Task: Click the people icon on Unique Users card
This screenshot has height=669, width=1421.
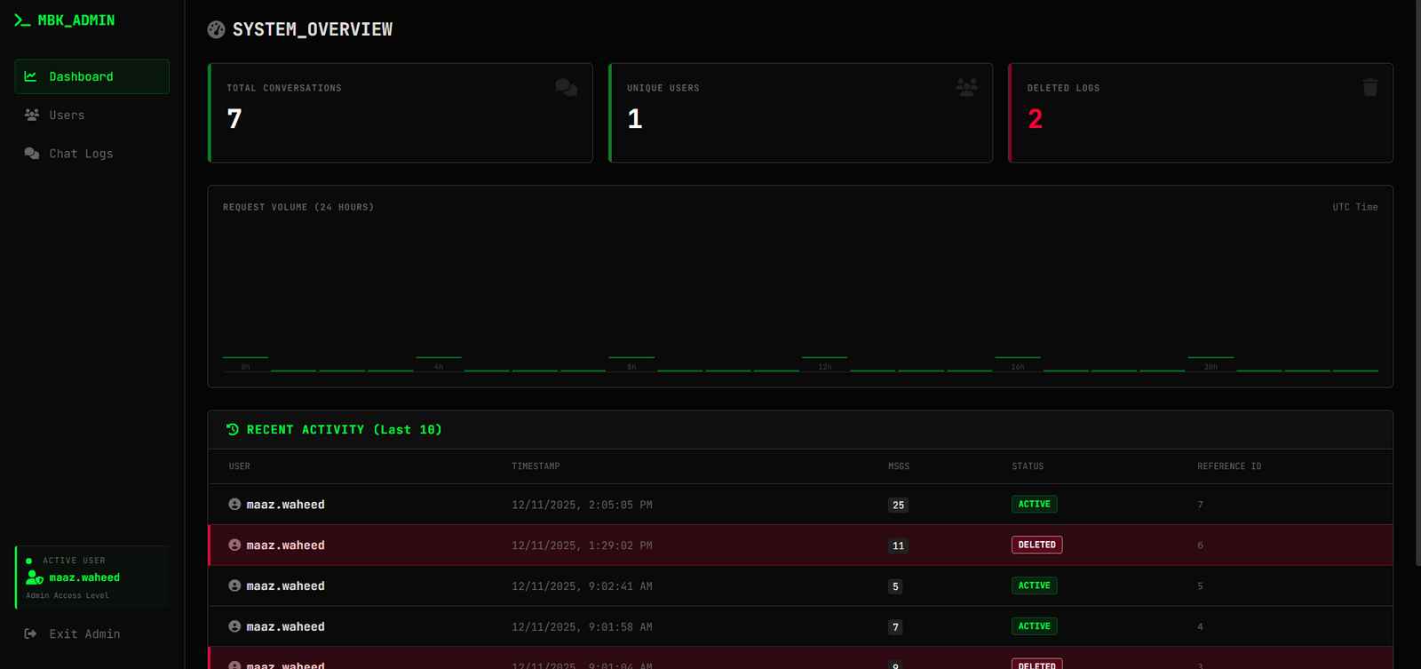Action: click(x=966, y=87)
